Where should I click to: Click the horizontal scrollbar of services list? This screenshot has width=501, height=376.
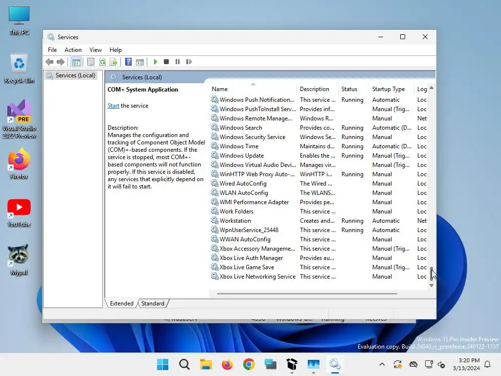click(307, 293)
